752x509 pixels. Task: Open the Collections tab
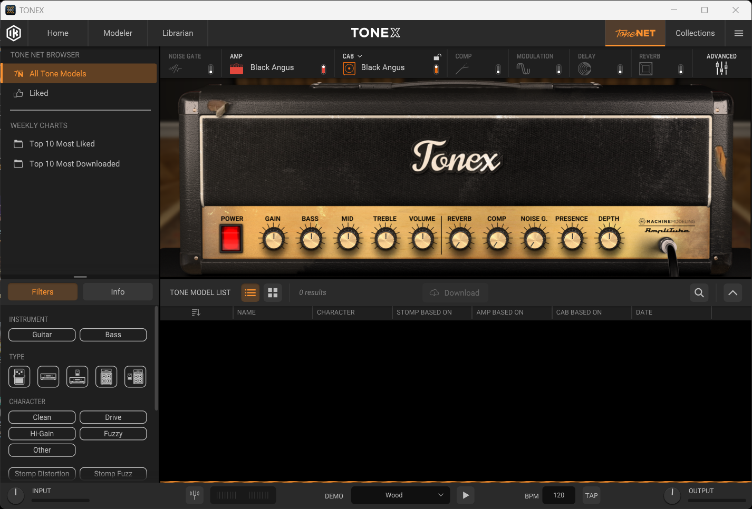pos(695,33)
